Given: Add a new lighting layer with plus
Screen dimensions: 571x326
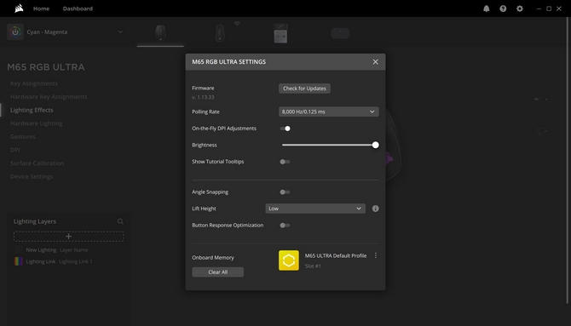Looking at the screenshot, I should pyautogui.click(x=68, y=236).
